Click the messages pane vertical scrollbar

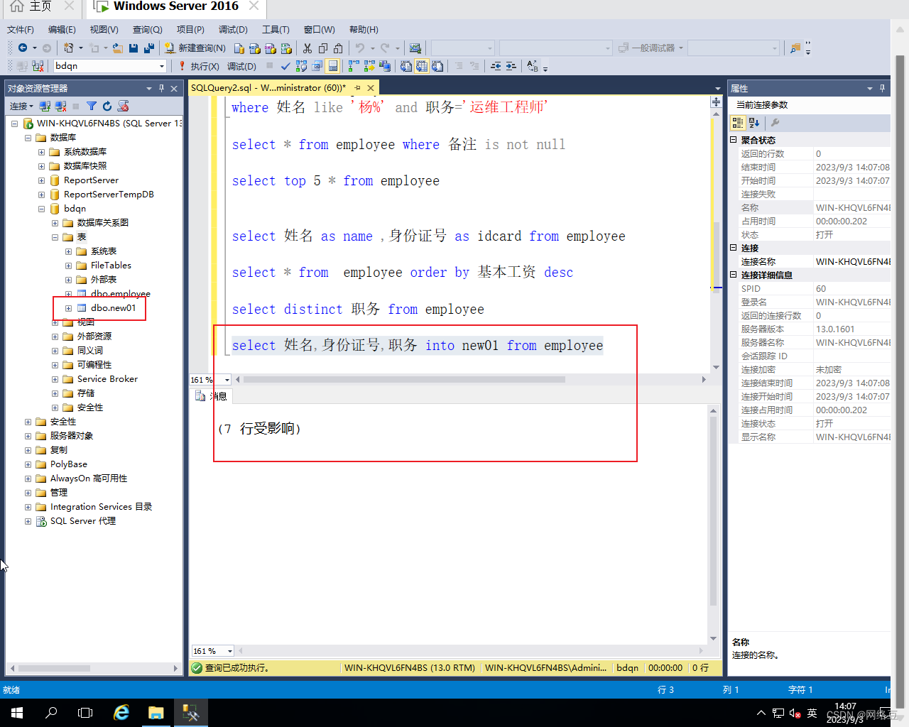coord(713,511)
